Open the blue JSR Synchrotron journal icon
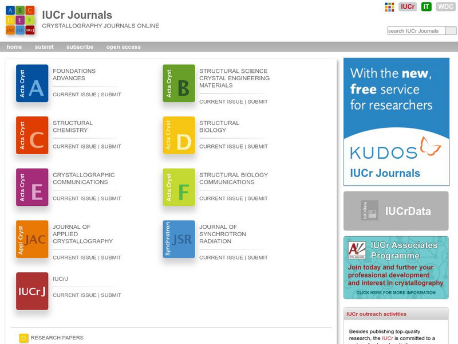The height and width of the screenshot is (344, 458). coord(179,239)
